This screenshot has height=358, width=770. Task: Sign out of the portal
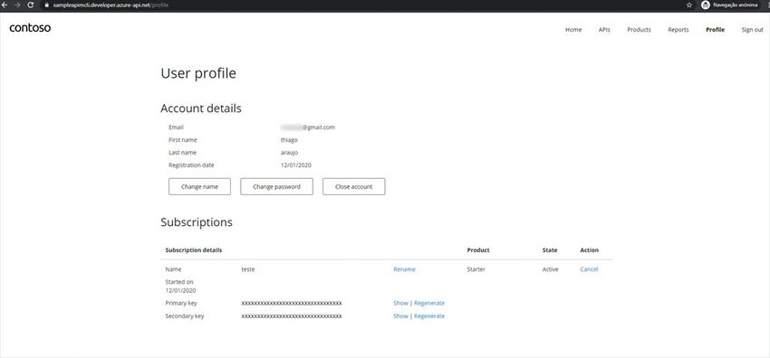click(x=752, y=30)
